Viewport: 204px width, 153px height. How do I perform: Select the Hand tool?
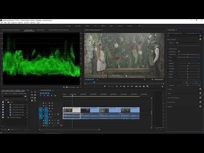coord(32,101)
